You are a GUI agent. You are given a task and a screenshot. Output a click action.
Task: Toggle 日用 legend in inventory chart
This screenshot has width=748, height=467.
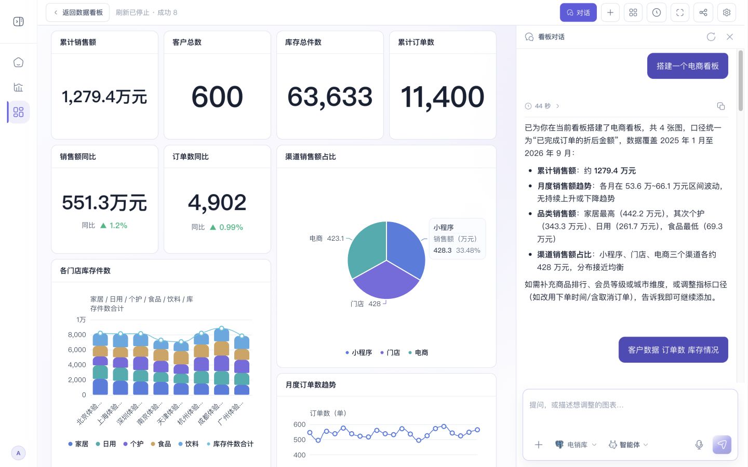click(x=106, y=444)
